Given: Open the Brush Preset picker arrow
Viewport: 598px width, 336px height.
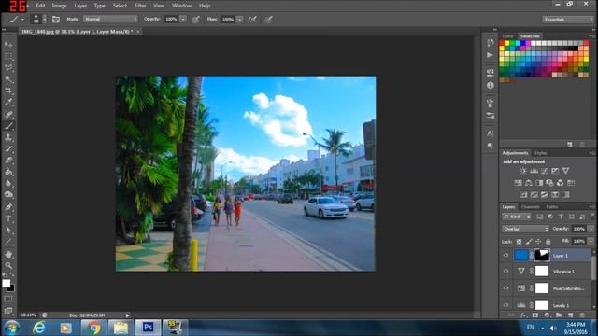Looking at the screenshot, I should click(44, 19).
